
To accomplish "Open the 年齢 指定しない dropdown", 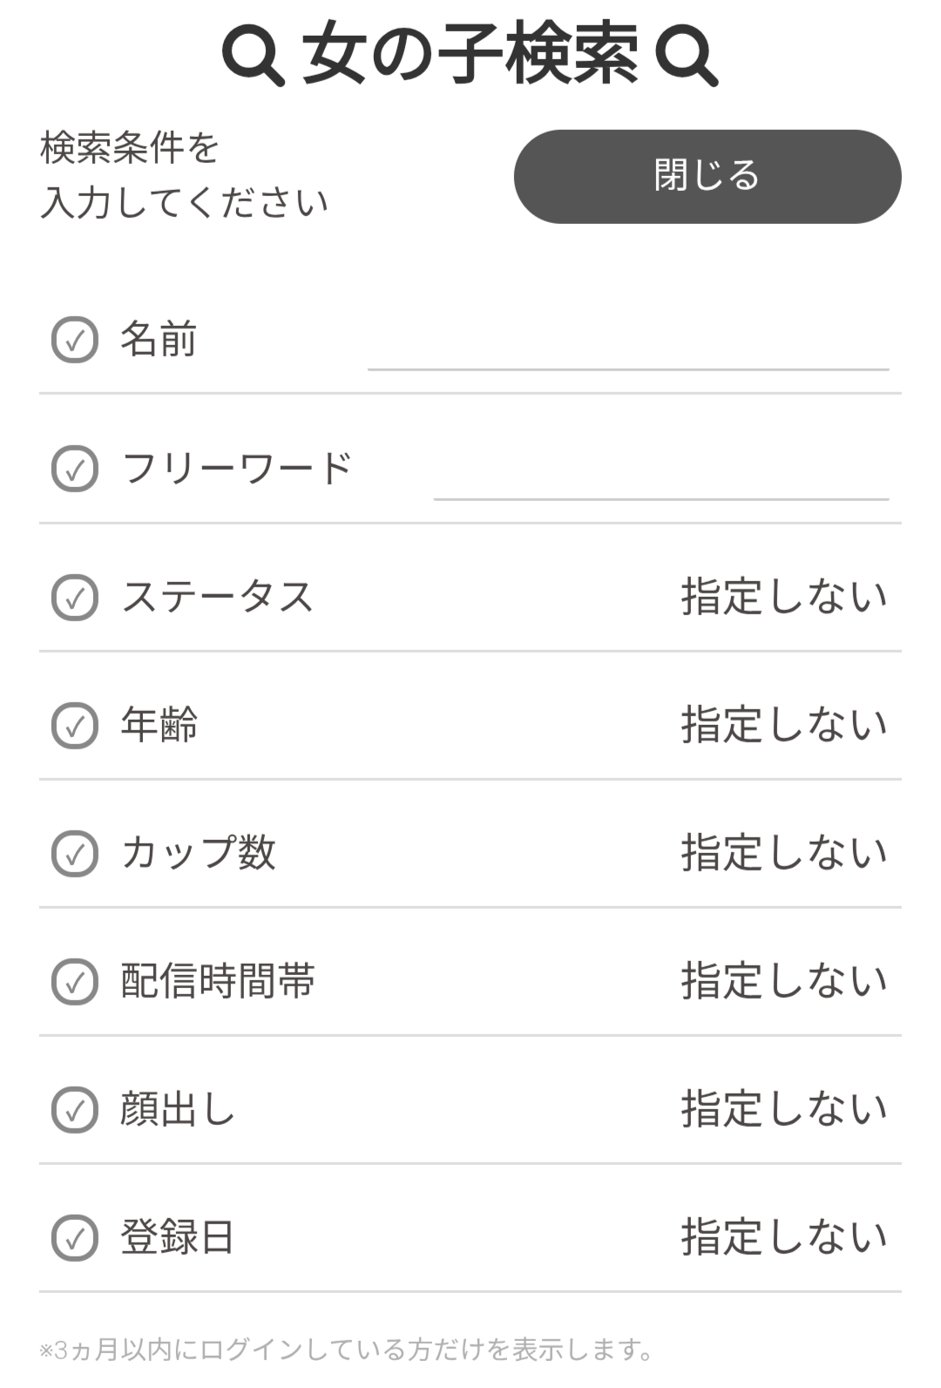I will [784, 725].
